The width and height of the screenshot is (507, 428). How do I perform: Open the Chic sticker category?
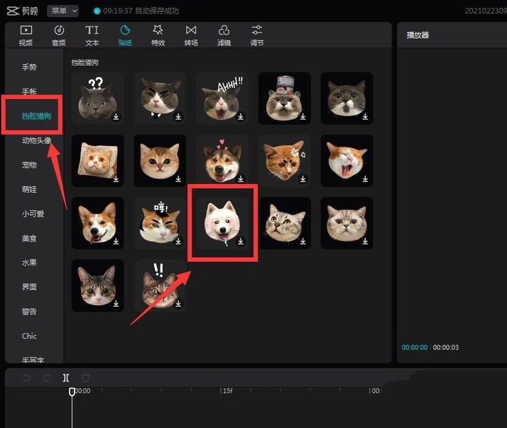pyautogui.click(x=29, y=336)
